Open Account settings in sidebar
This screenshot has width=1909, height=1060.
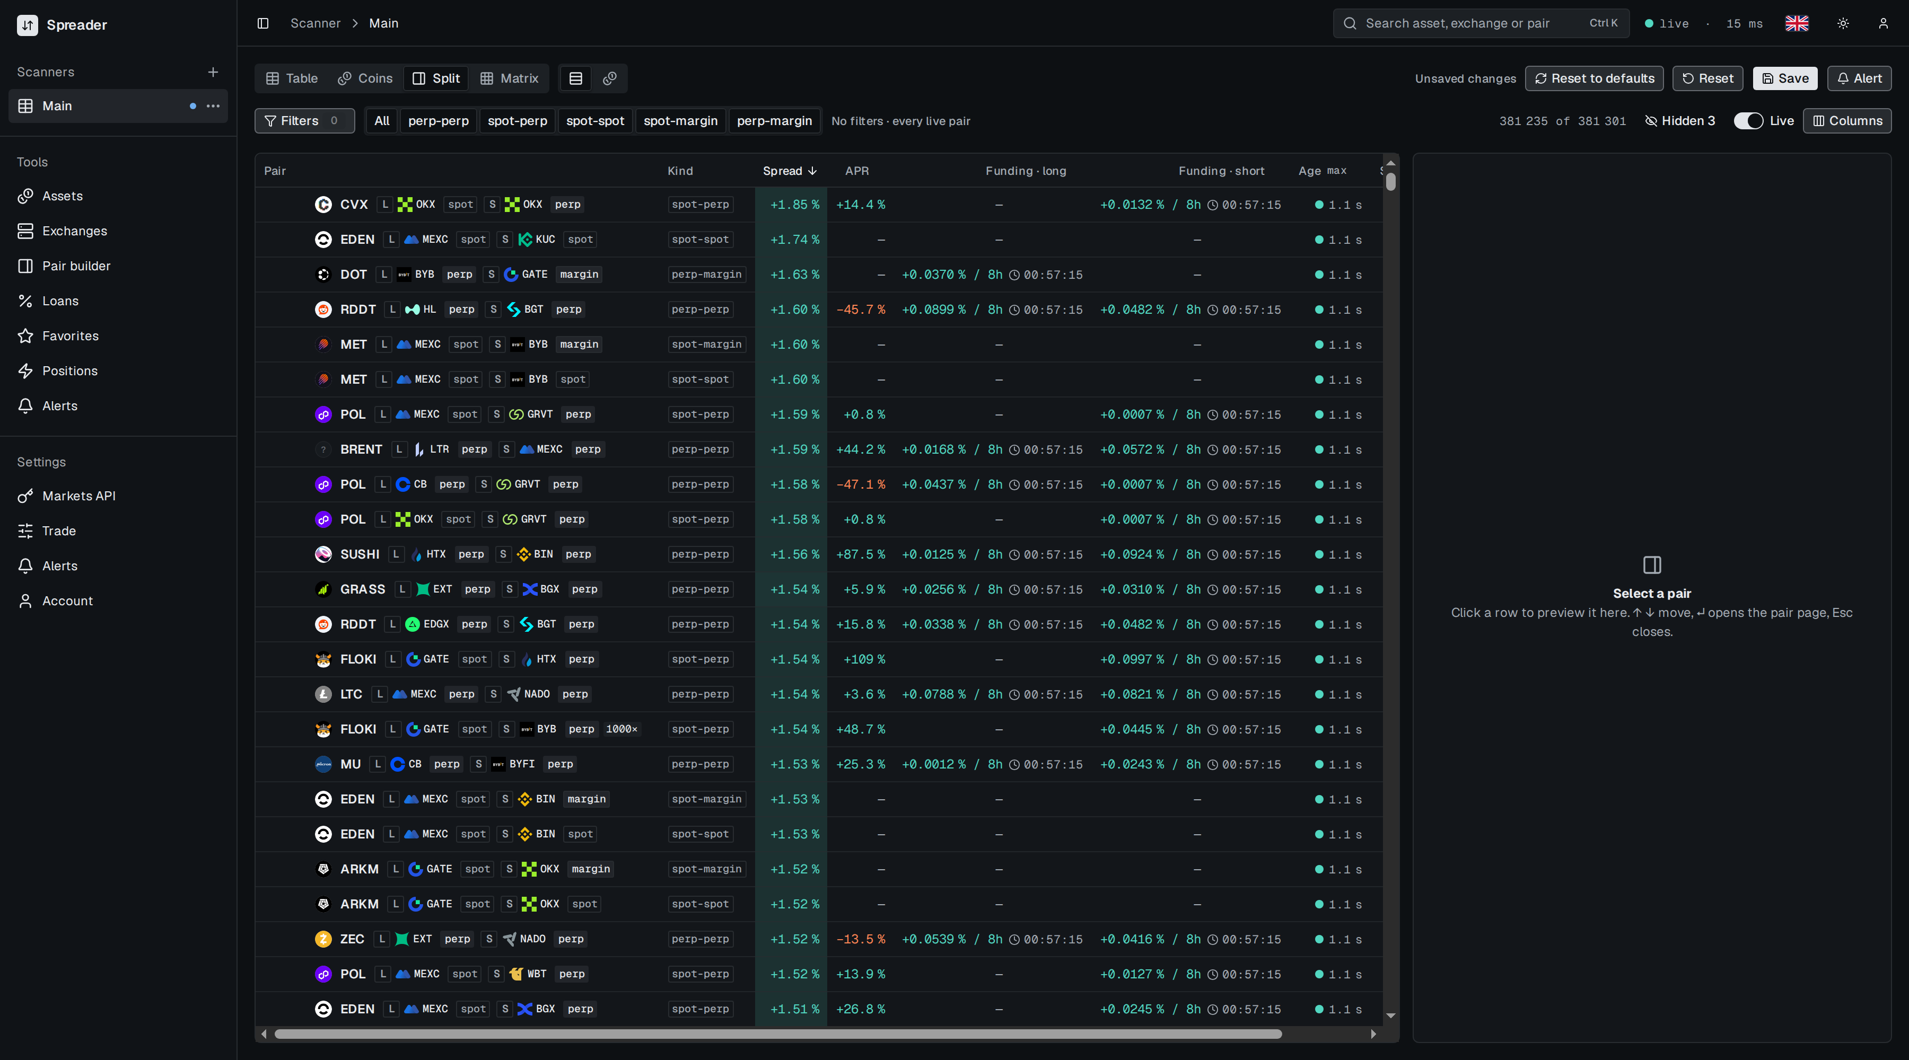[119, 600]
